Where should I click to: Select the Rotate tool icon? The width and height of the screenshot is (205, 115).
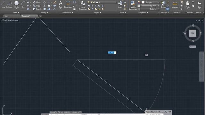pyautogui.click(x=45, y=2)
